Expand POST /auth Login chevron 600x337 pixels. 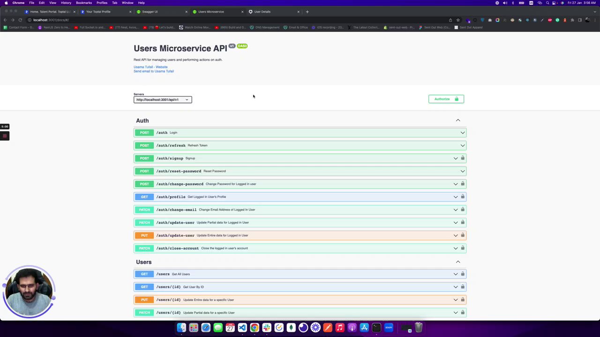(x=463, y=132)
